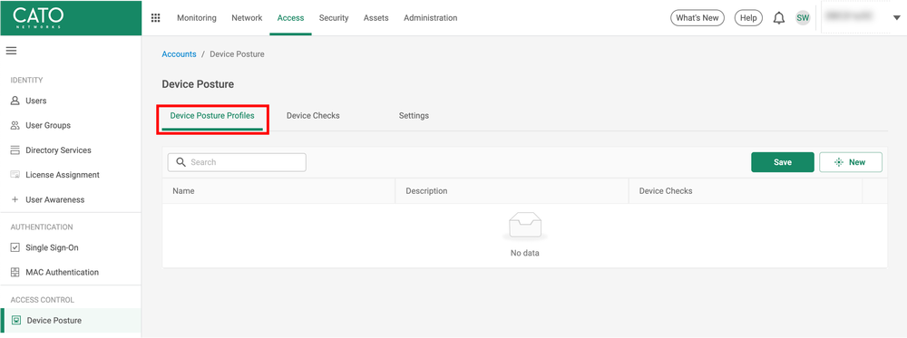Expand User Awareness with plus sign
Image resolution: width=907 pixels, height=338 pixels.
[15, 200]
